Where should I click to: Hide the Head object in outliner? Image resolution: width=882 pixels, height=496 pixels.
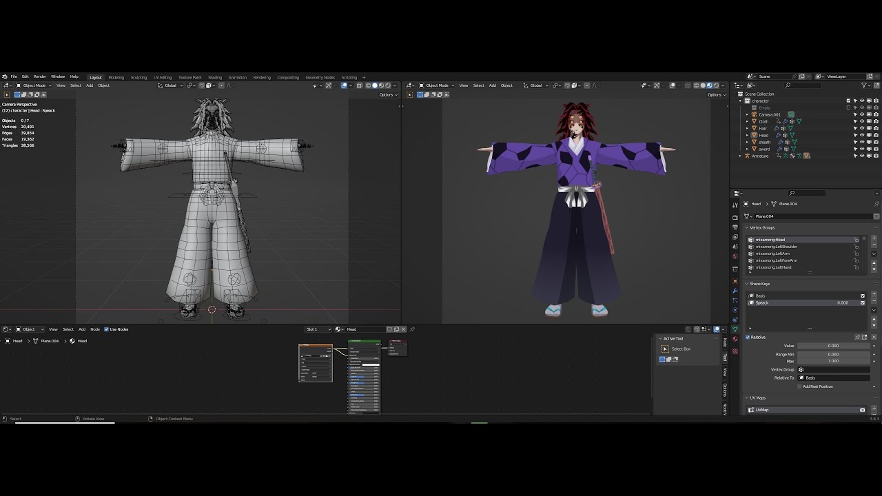(862, 135)
